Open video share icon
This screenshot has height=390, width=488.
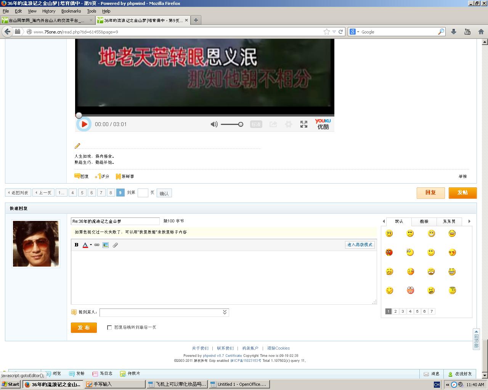(x=273, y=124)
